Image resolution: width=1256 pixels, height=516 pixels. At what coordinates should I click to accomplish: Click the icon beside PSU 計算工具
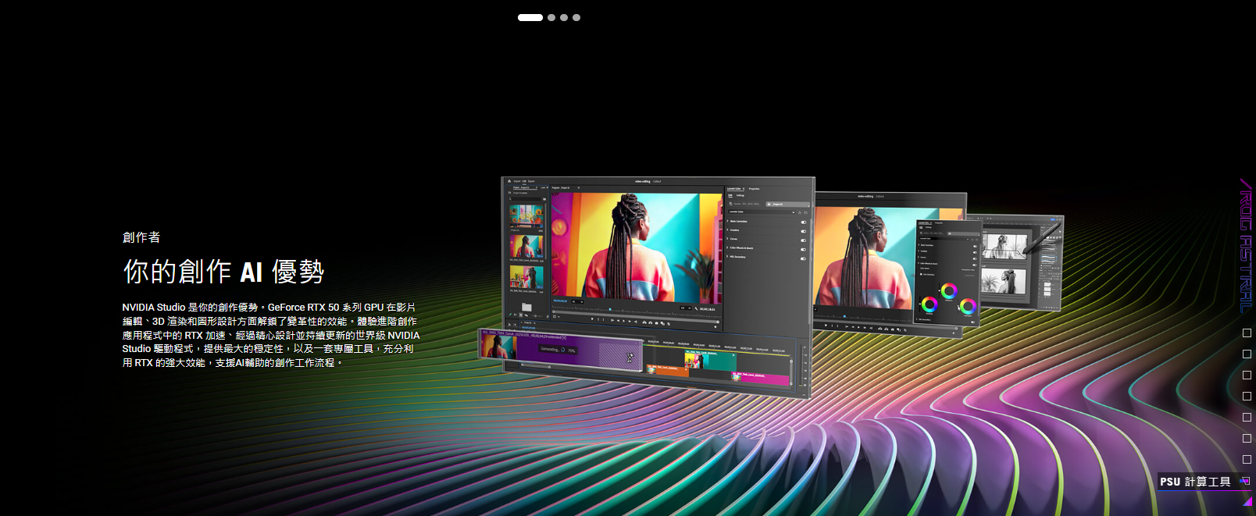[x=1244, y=481]
